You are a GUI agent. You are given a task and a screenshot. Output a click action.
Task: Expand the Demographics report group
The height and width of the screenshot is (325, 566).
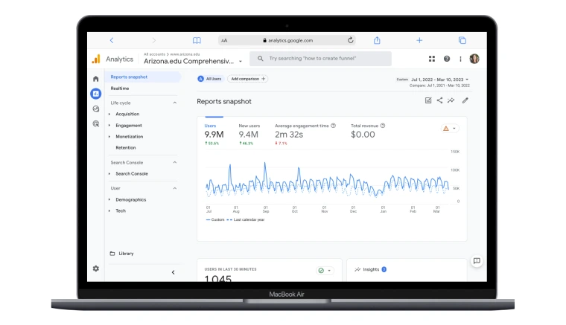(109, 199)
